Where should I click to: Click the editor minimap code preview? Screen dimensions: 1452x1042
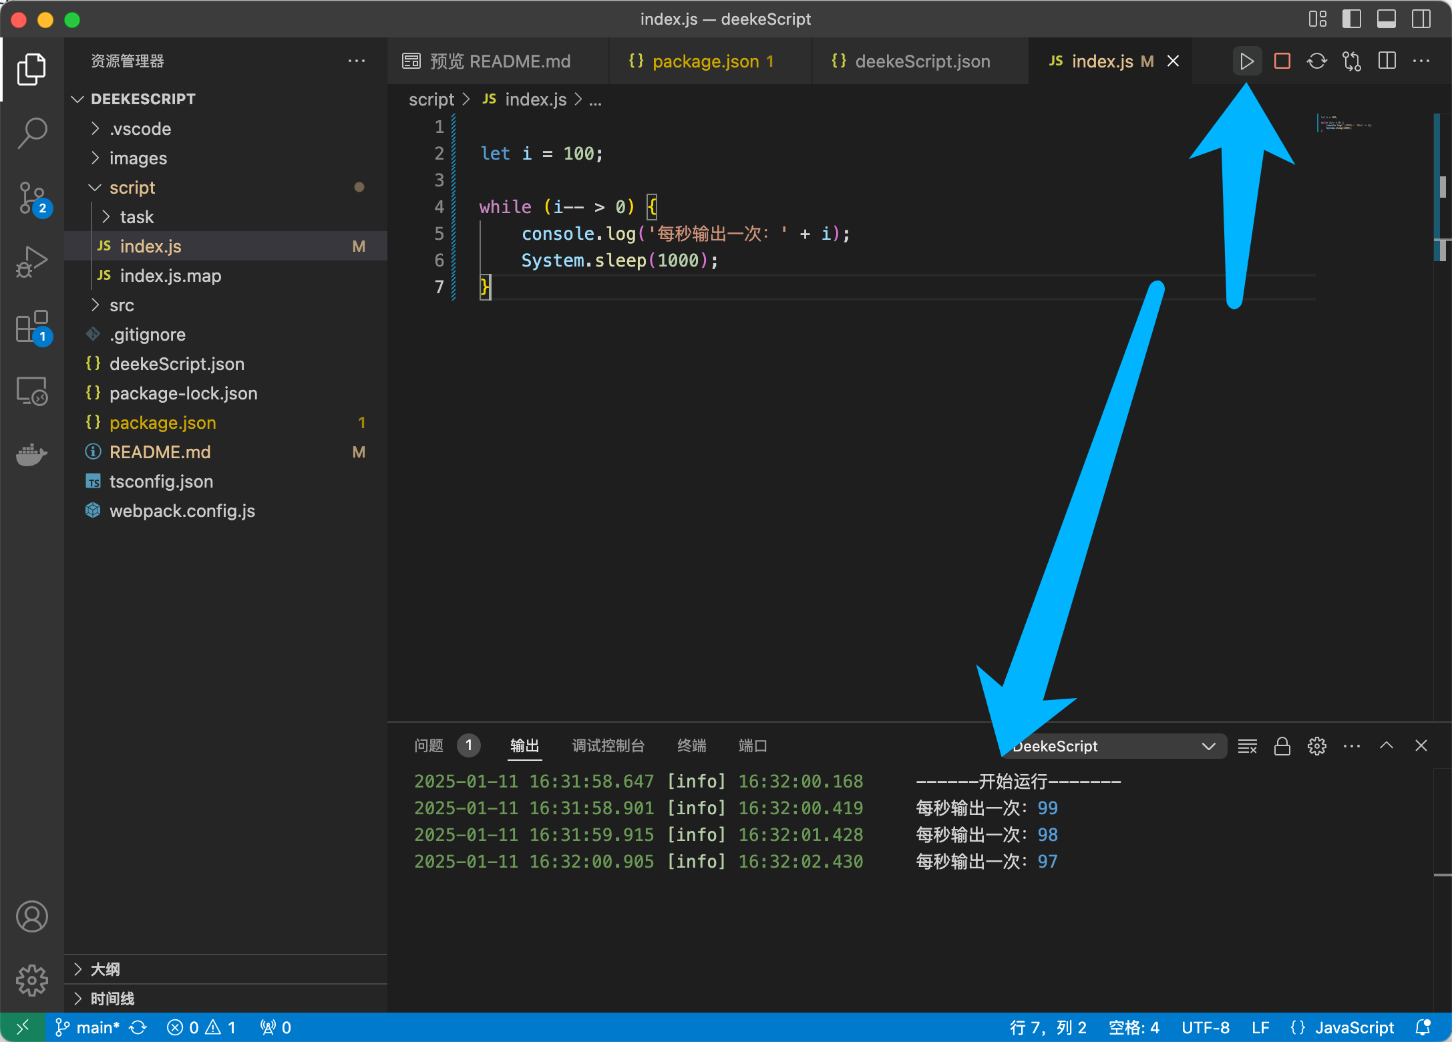pyautogui.click(x=1344, y=124)
